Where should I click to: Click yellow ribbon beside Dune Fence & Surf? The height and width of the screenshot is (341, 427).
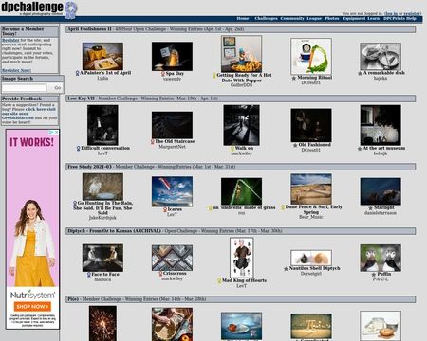pos(283,207)
